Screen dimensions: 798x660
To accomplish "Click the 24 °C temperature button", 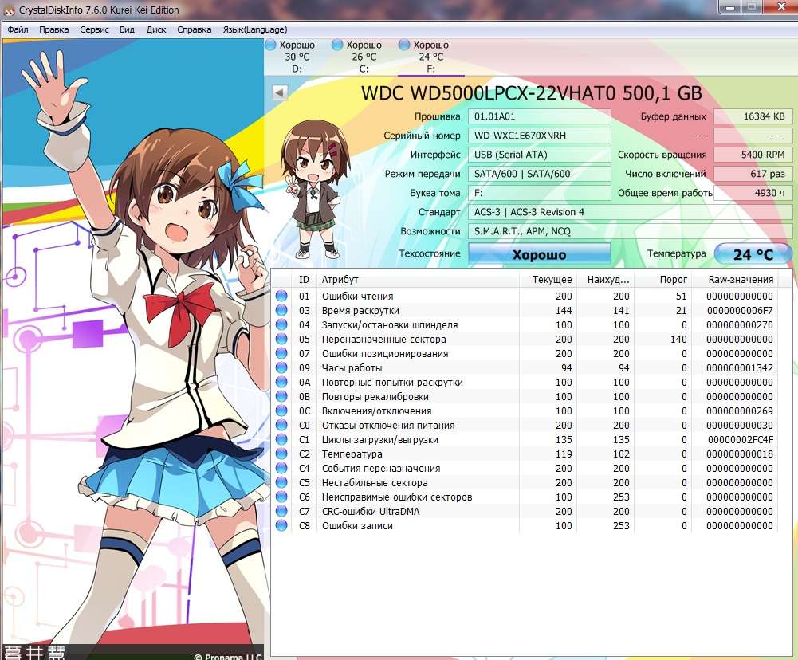I will [x=753, y=254].
